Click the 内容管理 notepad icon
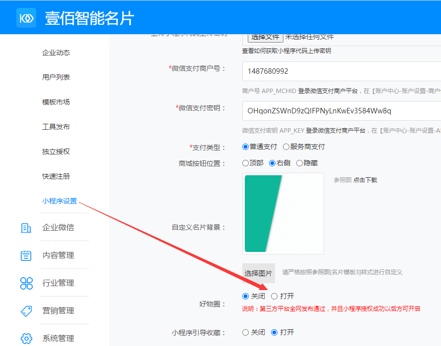 (x=26, y=255)
